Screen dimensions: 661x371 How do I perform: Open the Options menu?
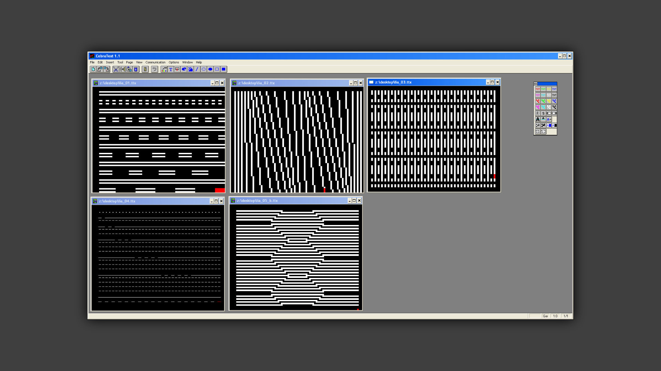pos(174,63)
